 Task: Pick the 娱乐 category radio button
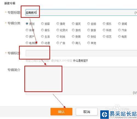point(104,24)
